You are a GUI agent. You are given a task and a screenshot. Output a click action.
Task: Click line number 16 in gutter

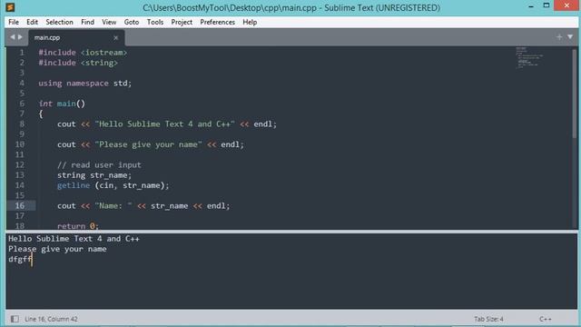pyautogui.click(x=20, y=206)
